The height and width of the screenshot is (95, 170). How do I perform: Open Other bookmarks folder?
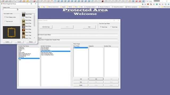point(166,7)
